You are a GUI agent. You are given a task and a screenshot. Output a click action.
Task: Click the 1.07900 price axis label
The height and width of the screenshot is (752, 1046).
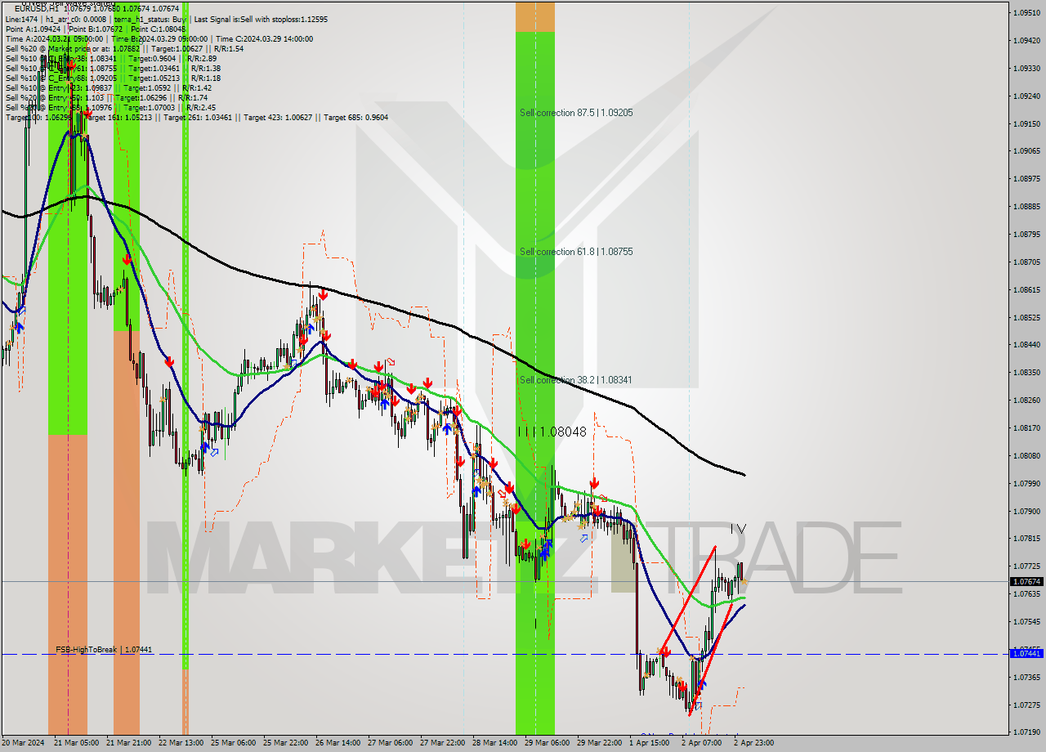point(1026,511)
